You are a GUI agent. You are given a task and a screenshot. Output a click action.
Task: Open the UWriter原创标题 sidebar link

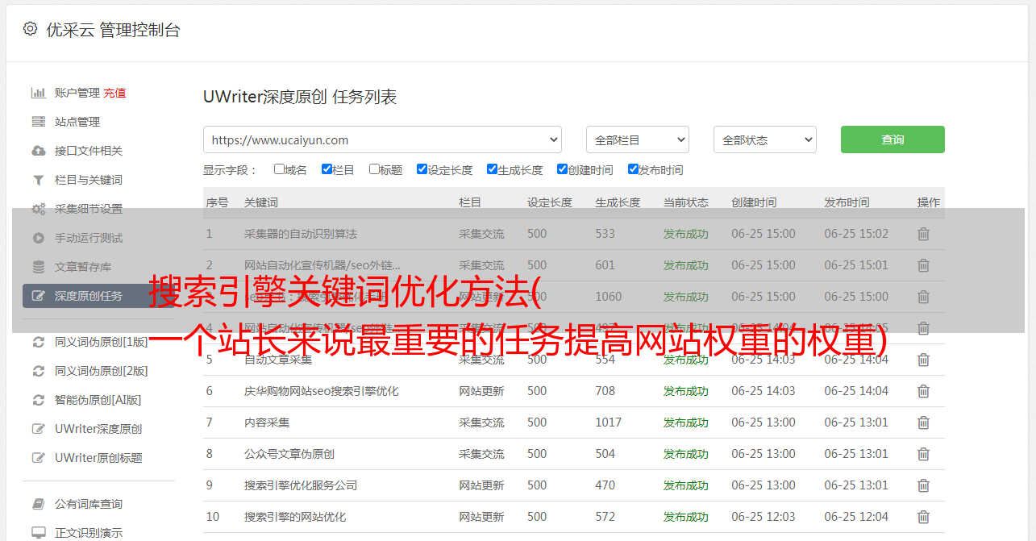point(98,458)
